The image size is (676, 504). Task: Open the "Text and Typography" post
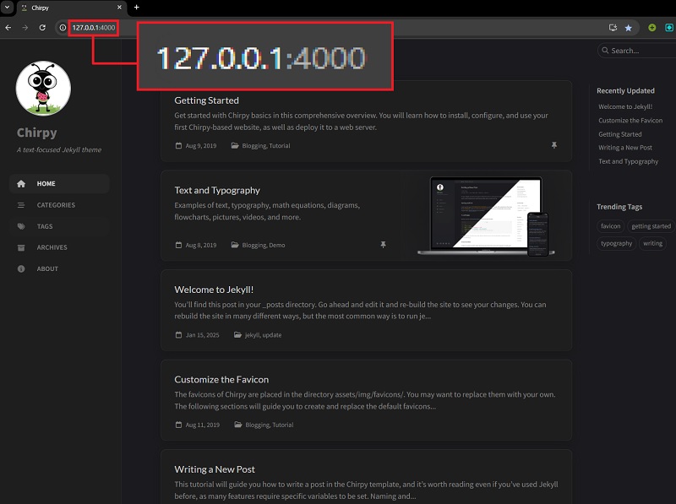217,190
